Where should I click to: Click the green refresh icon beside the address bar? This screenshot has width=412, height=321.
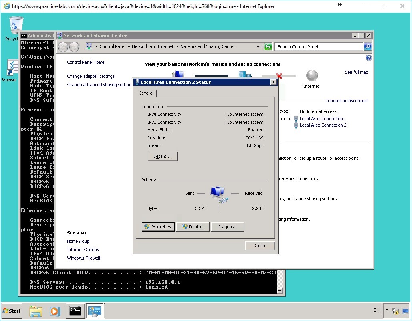[268, 46]
